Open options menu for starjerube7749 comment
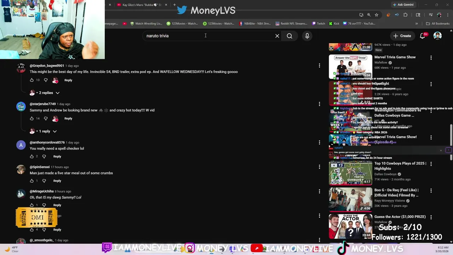The width and height of the screenshot is (453, 255). tap(319, 104)
